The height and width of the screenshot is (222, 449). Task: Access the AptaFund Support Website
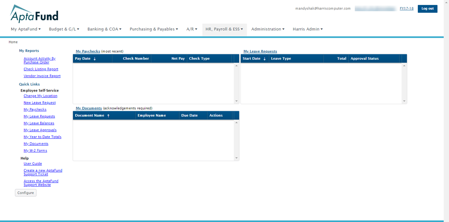coord(41,183)
